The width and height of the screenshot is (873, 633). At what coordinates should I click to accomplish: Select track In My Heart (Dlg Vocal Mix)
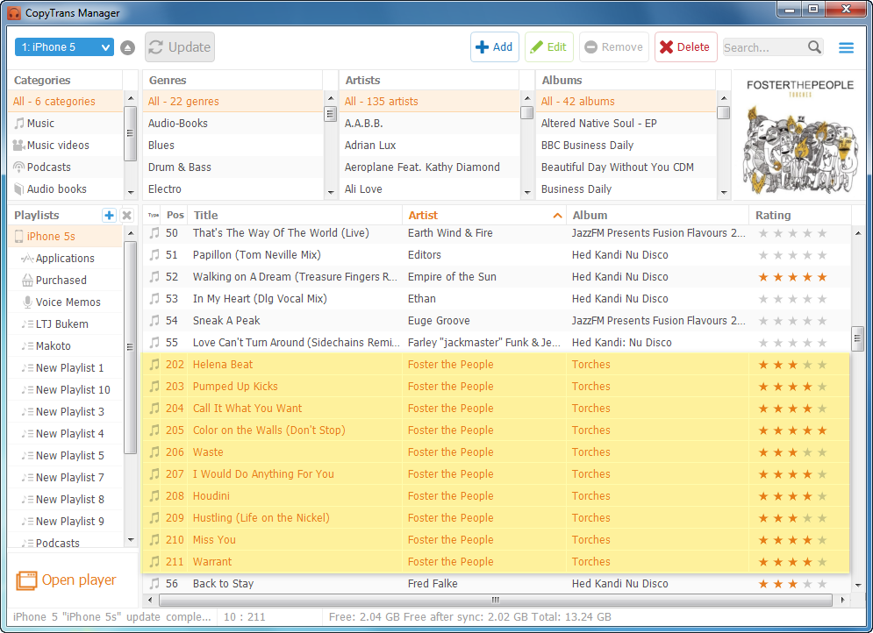coord(496,299)
